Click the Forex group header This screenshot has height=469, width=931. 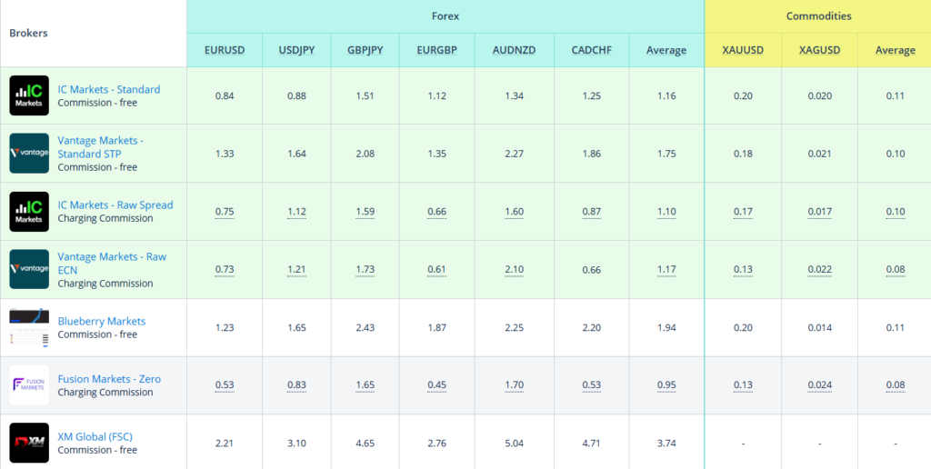(445, 16)
